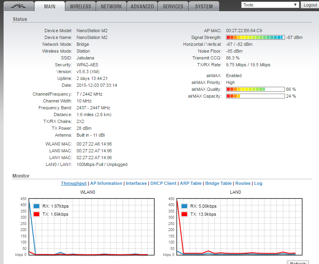This screenshot has height=264, width=319.
Task: Open AP Information monitor link
Action: 106,183
